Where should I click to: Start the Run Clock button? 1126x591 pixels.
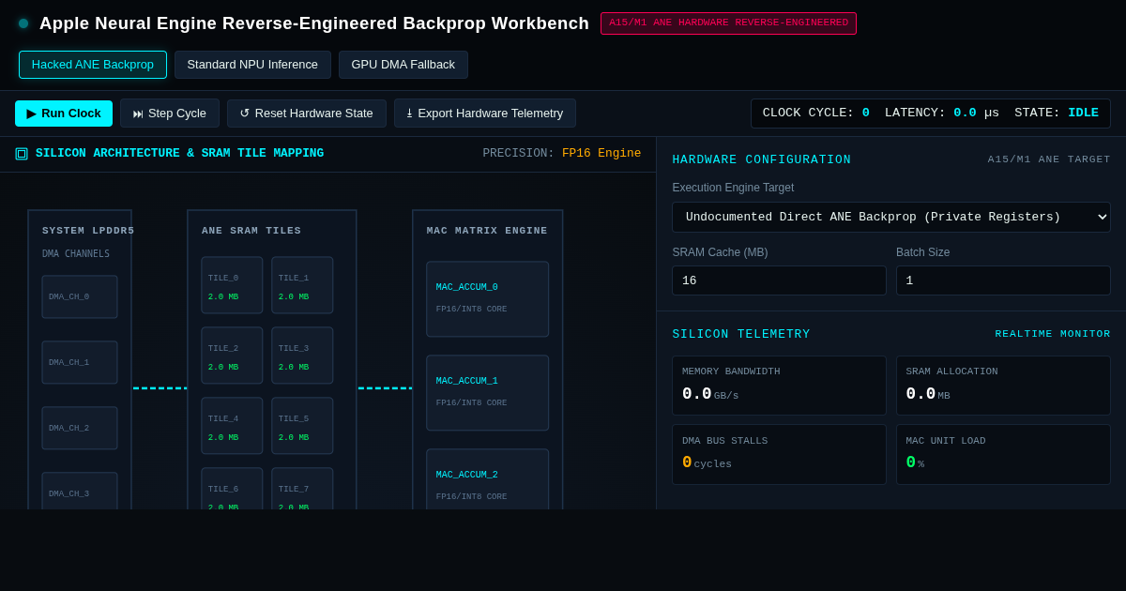pos(64,114)
